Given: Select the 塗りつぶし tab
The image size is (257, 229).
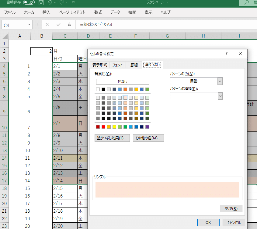Looking at the screenshot, I should click(152, 65).
